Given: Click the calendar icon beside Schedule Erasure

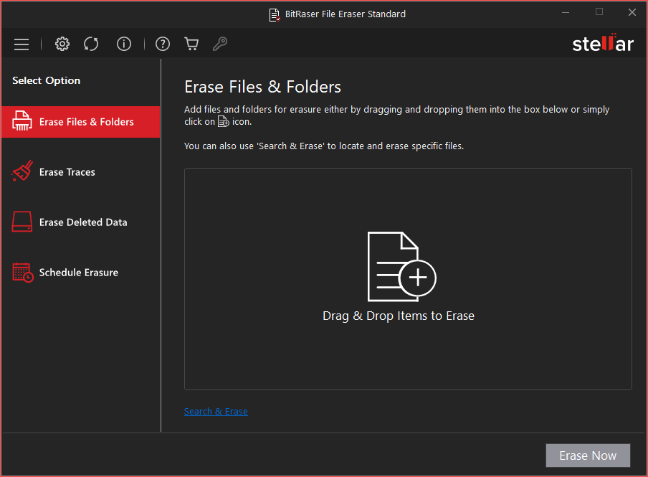Looking at the screenshot, I should click(23, 273).
